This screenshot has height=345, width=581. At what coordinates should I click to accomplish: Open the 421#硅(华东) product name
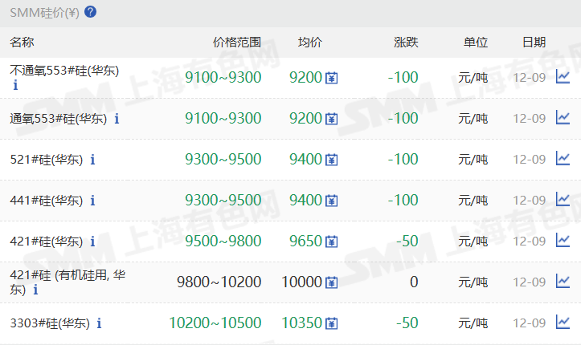[x=47, y=241]
